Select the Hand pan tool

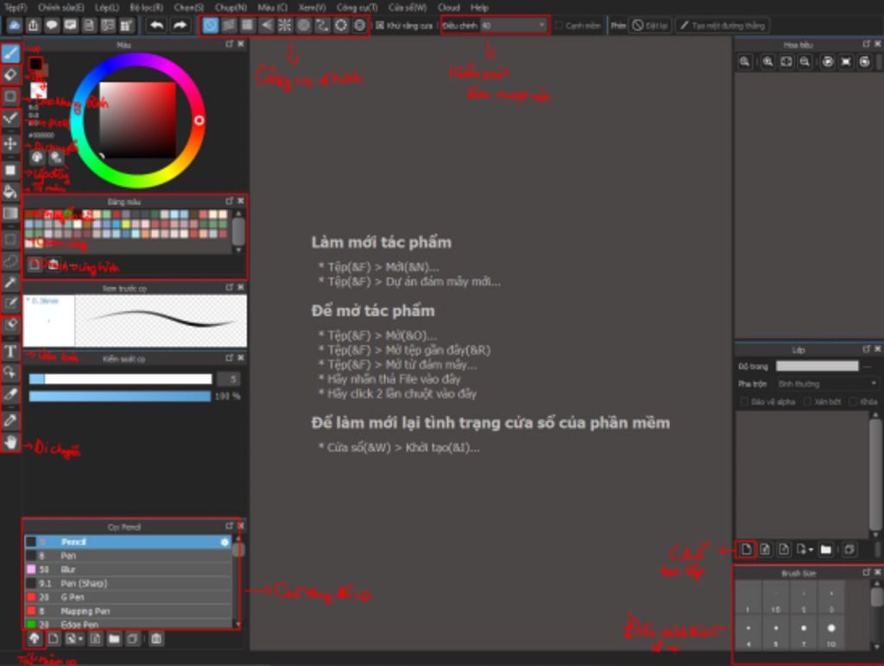click(x=10, y=443)
